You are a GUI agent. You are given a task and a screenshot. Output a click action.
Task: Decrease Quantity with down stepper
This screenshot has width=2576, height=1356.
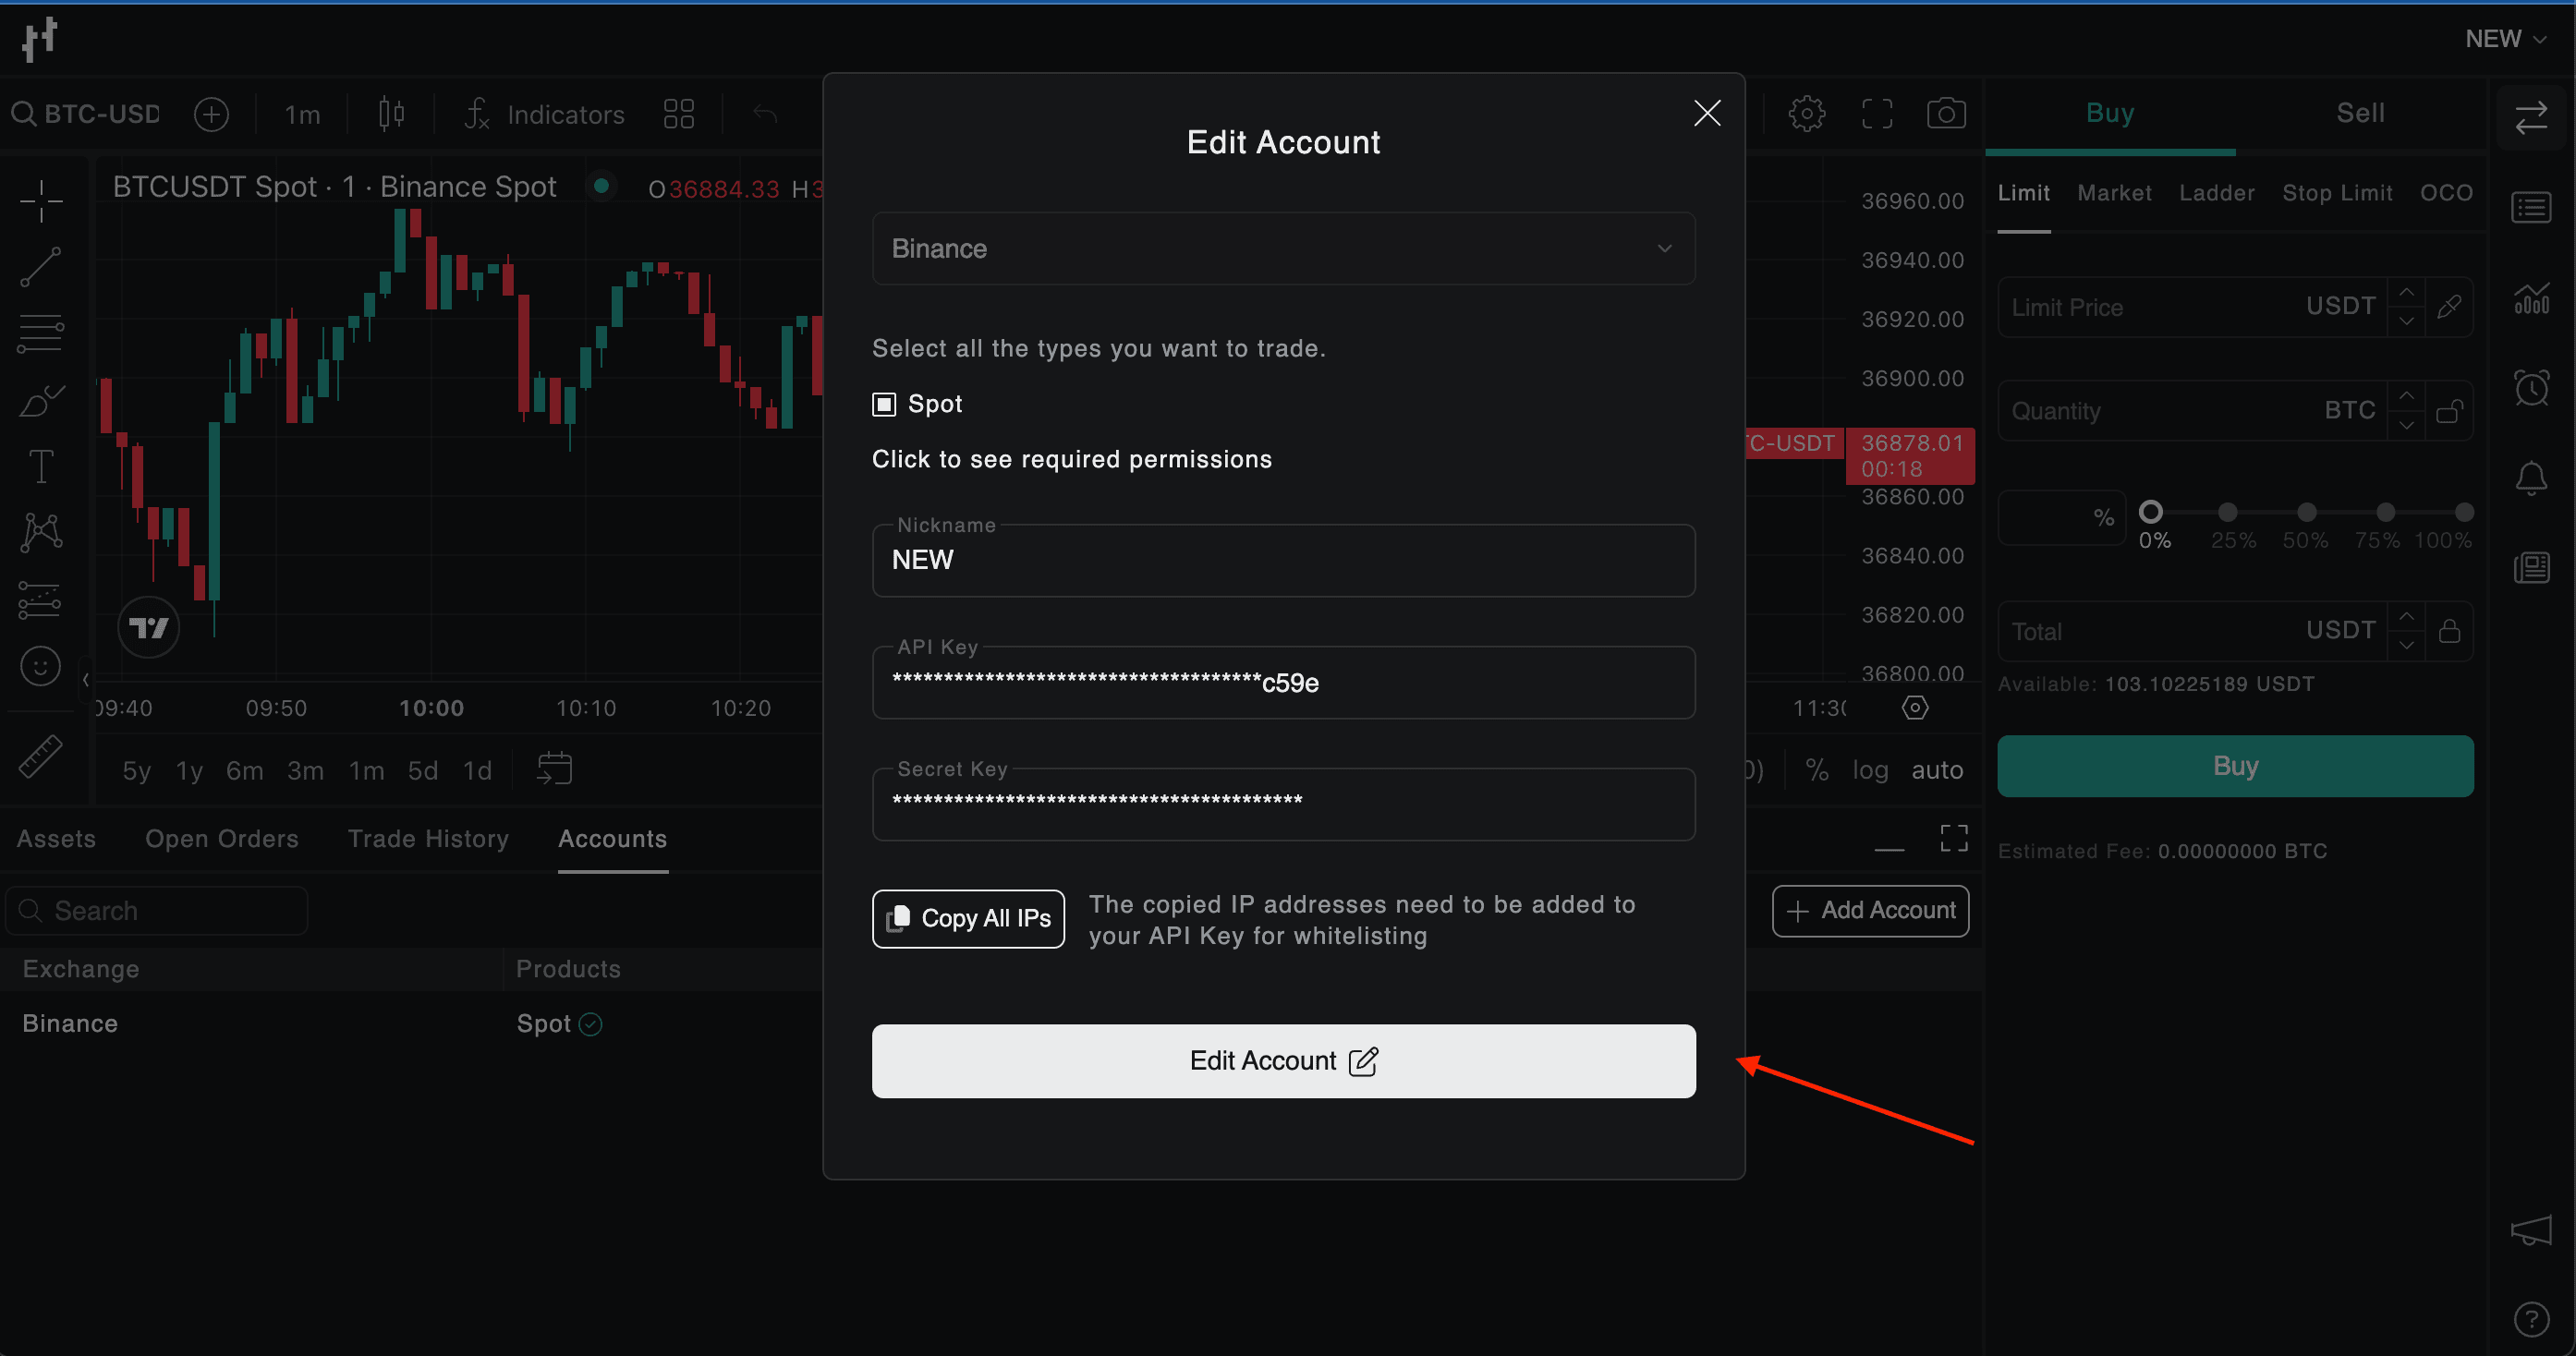(2406, 425)
